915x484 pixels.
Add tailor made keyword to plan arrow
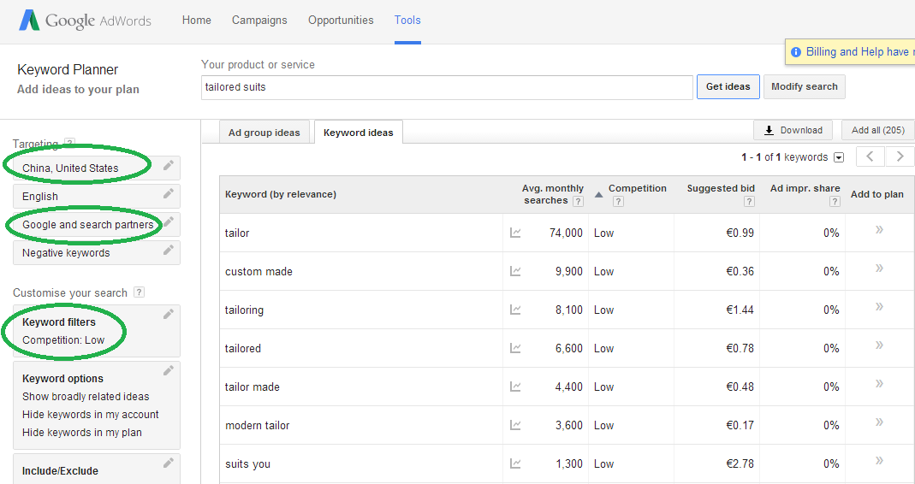pos(879,384)
